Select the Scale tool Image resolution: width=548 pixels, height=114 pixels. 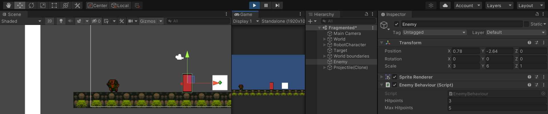coord(43,5)
